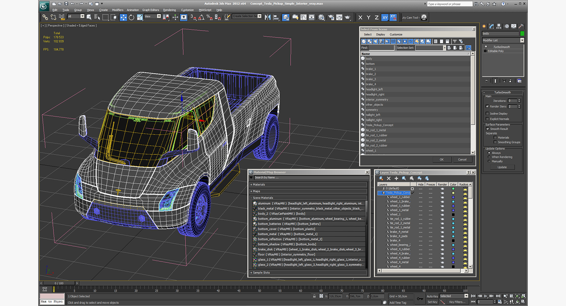566x306 pixels.
Task: Delete the highlighted layer in the Layer dialog
Action: (389, 178)
